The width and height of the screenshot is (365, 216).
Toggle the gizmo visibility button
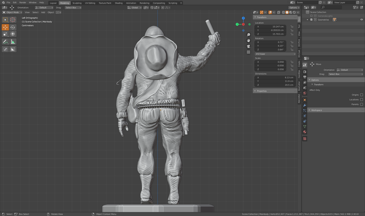point(261,12)
